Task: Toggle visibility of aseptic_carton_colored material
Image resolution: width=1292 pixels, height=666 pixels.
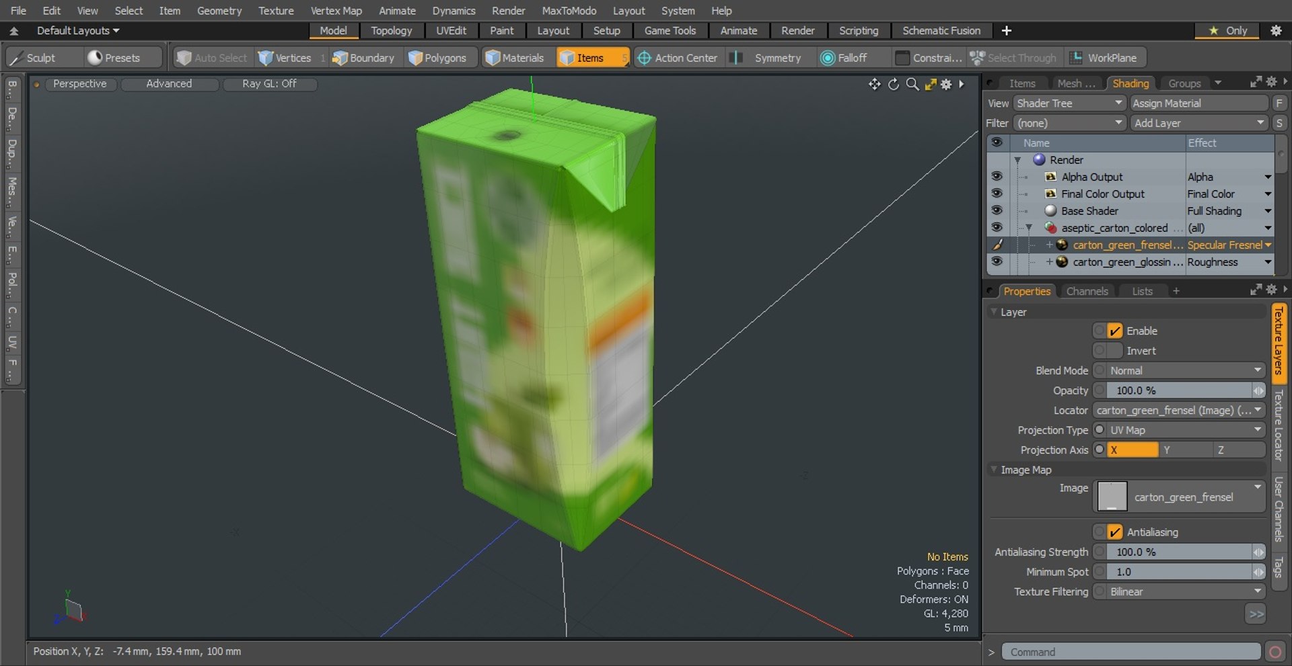Action: 997,227
